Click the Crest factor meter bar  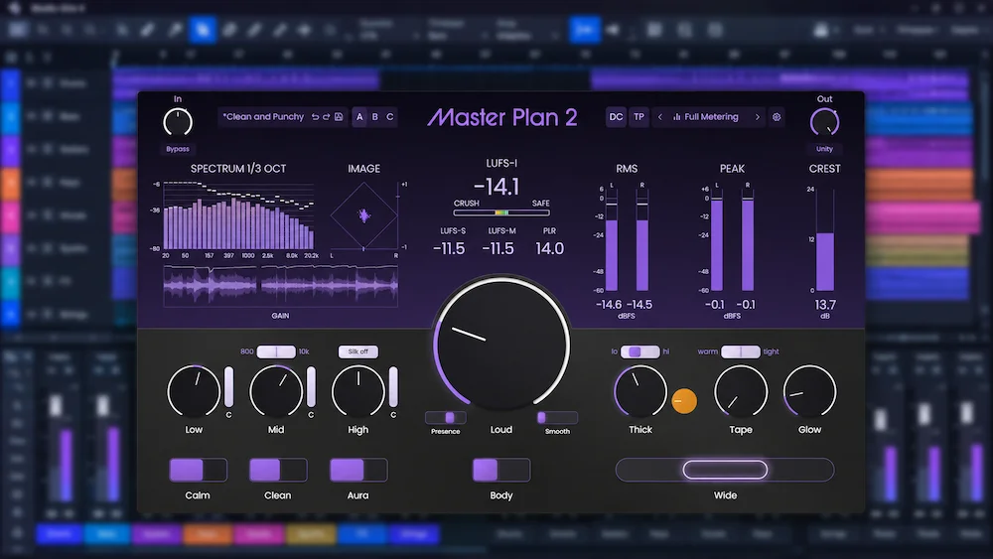click(x=824, y=240)
